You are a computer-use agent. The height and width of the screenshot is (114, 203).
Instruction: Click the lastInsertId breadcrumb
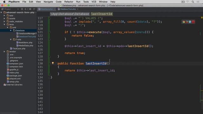[x=101, y=14]
